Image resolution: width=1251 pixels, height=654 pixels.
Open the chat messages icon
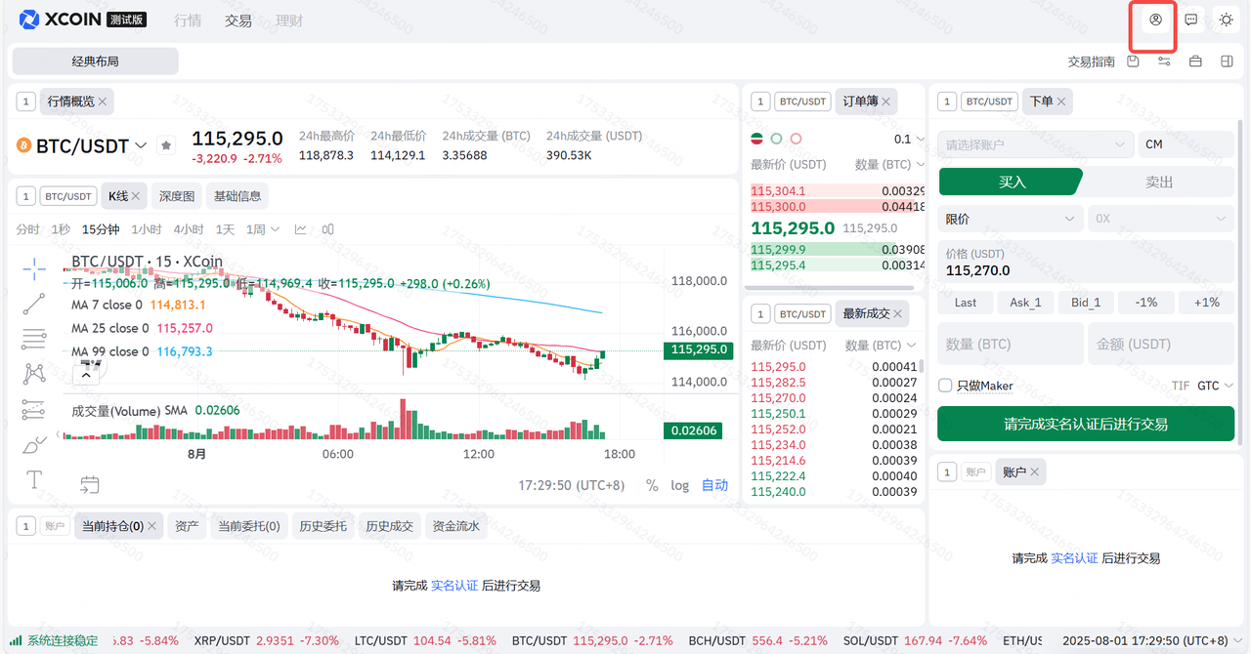point(1191,20)
